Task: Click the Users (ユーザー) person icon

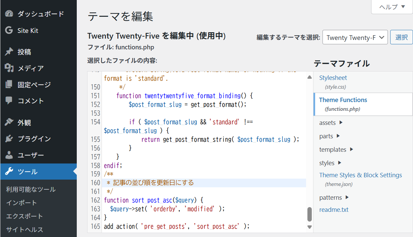Action: click(9, 155)
